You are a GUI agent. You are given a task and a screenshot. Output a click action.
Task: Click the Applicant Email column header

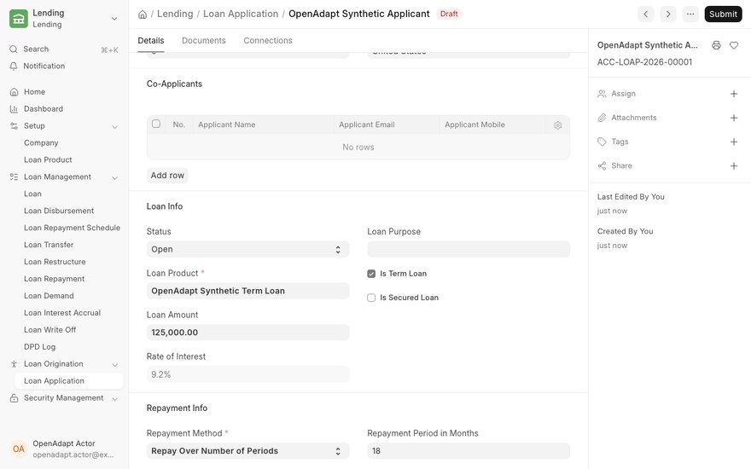[x=367, y=124]
